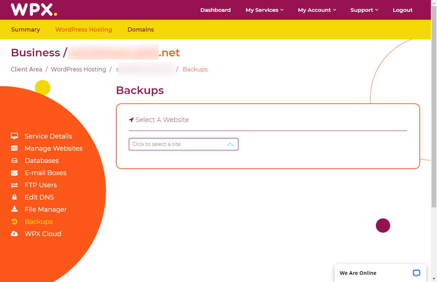This screenshot has width=437, height=282.
Task: Click the E-mail Boxes envelope icon
Action: pos(14,173)
